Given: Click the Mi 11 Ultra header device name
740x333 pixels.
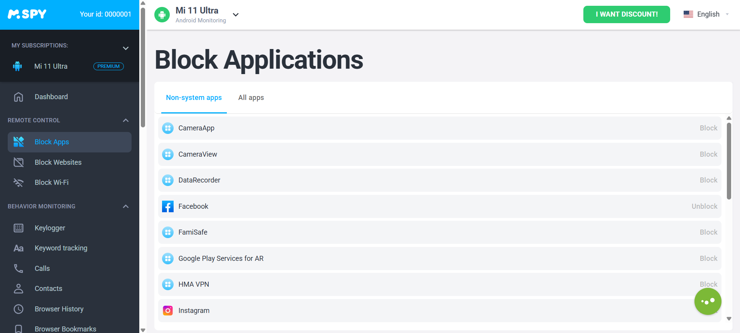Looking at the screenshot, I should [x=197, y=10].
